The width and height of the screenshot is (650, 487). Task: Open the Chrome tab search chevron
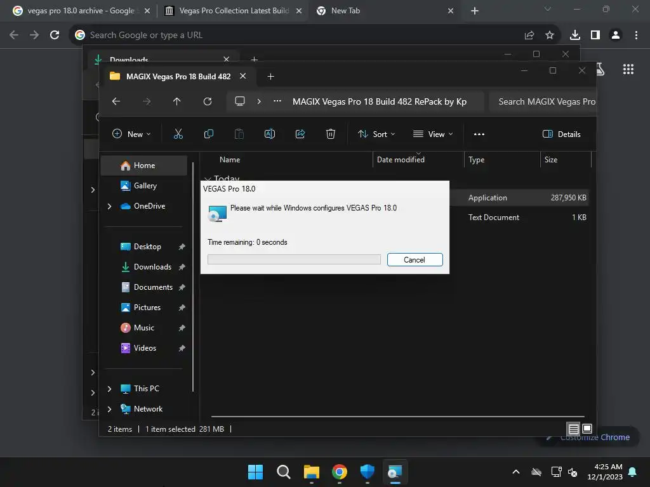click(x=548, y=9)
